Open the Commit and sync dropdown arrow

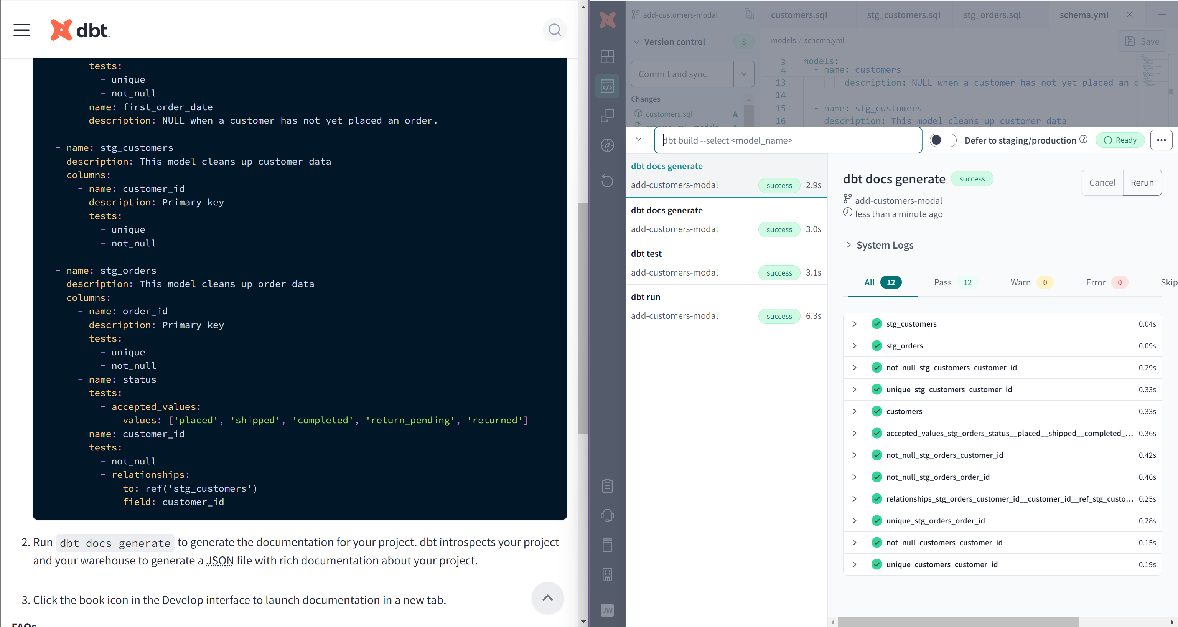tap(743, 74)
